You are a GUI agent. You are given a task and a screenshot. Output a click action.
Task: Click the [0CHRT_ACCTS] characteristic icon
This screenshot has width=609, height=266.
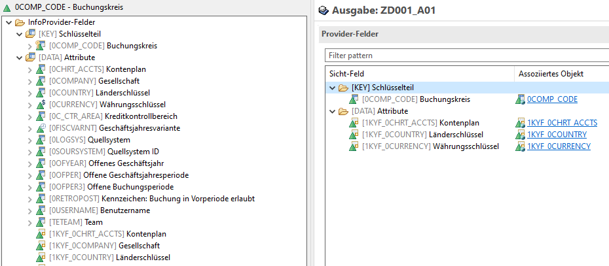pos(41,69)
